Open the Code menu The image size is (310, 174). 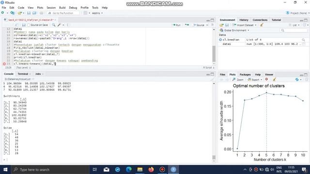coord(21,8)
